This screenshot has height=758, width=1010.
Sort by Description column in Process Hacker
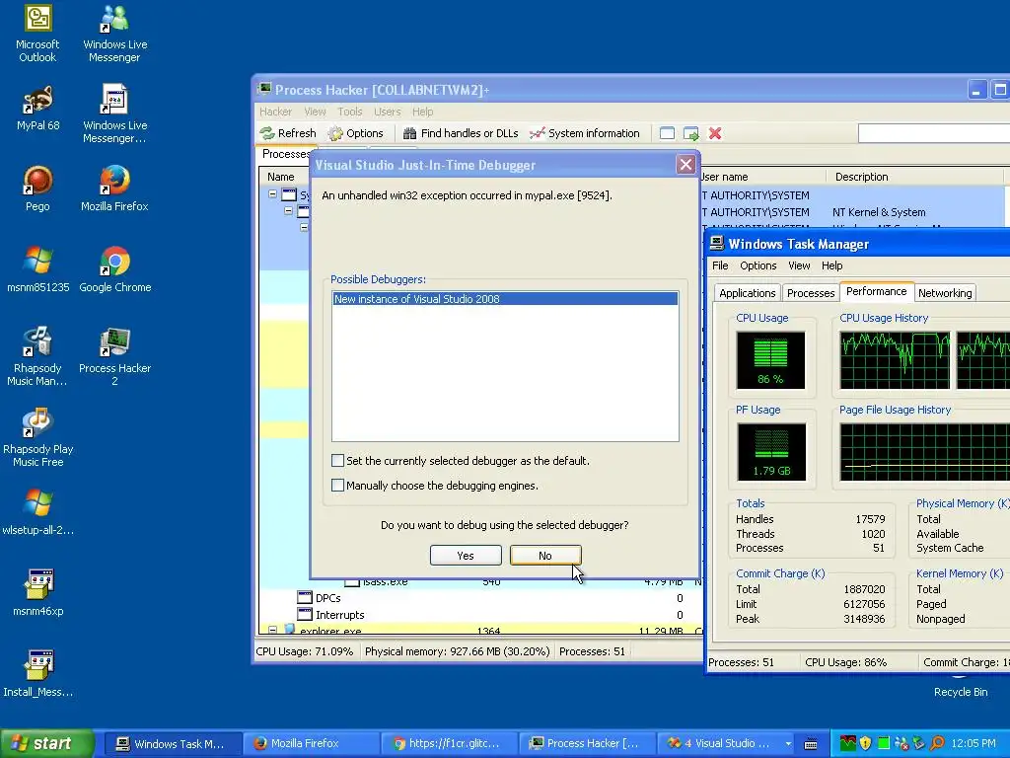[914, 177]
